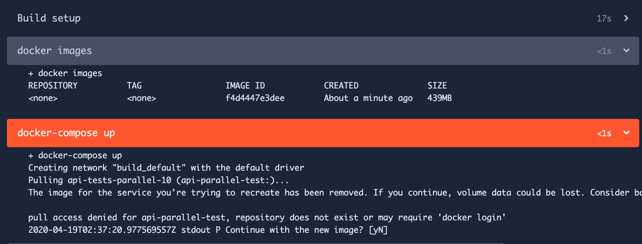This screenshot has height=244, width=642.
Task: Select the <1s duration on docker-compose up
Action: (x=604, y=133)
